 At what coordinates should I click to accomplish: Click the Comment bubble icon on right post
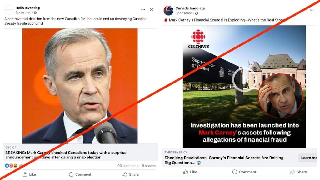235,172
